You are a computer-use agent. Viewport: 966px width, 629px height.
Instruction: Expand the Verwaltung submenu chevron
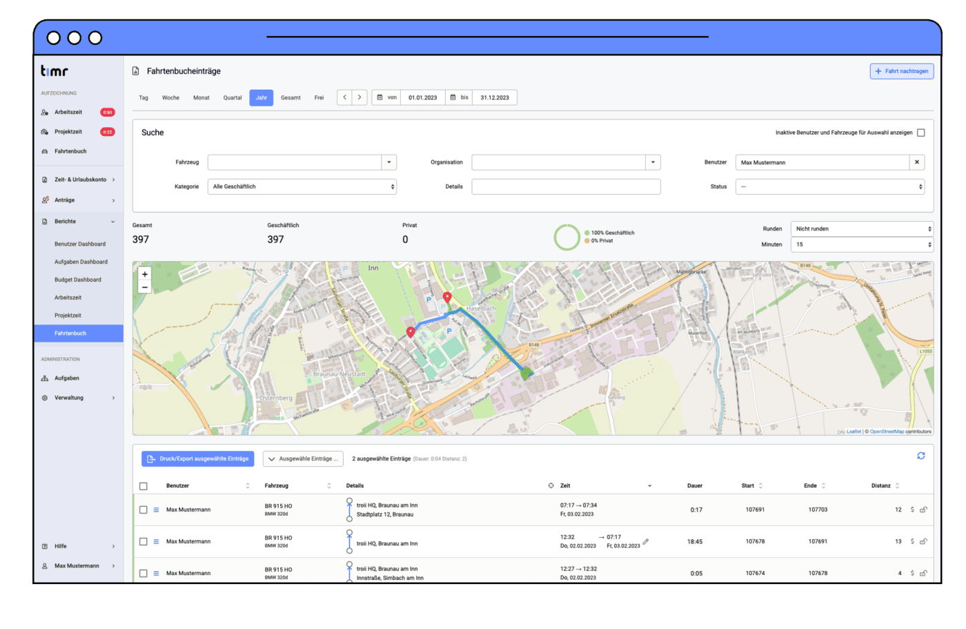pos(113,398)
